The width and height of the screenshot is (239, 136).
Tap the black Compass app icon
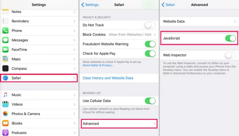point(5,69)
